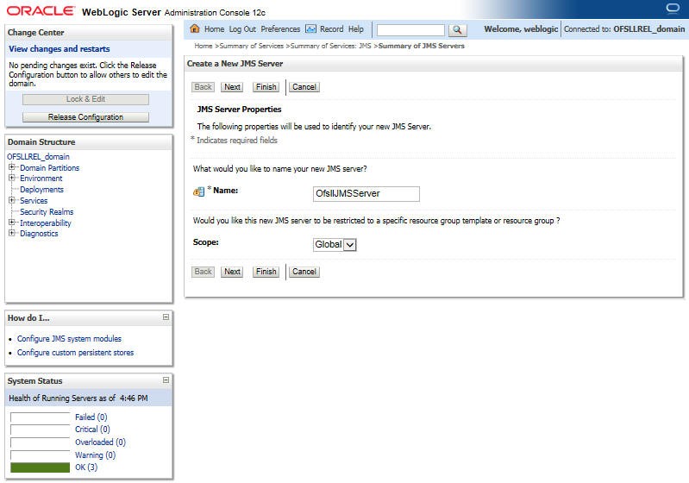
Task: Select Interoperability tree item
Action: click(46, 223)
